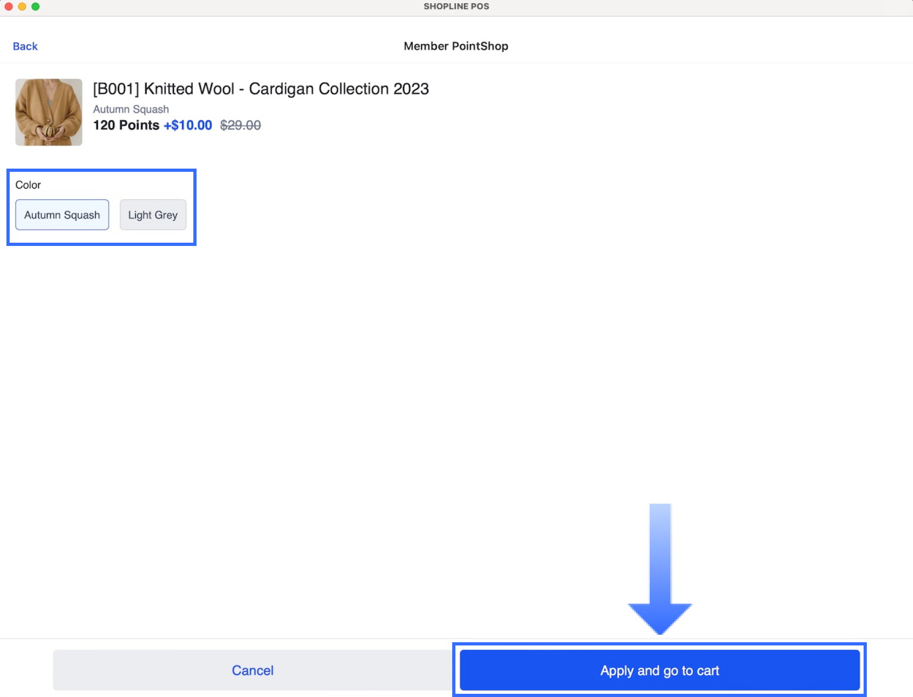Minimize the SHOPLINE POS window
The width and height of the screenshot is (913, 697).
click(22, 6)
